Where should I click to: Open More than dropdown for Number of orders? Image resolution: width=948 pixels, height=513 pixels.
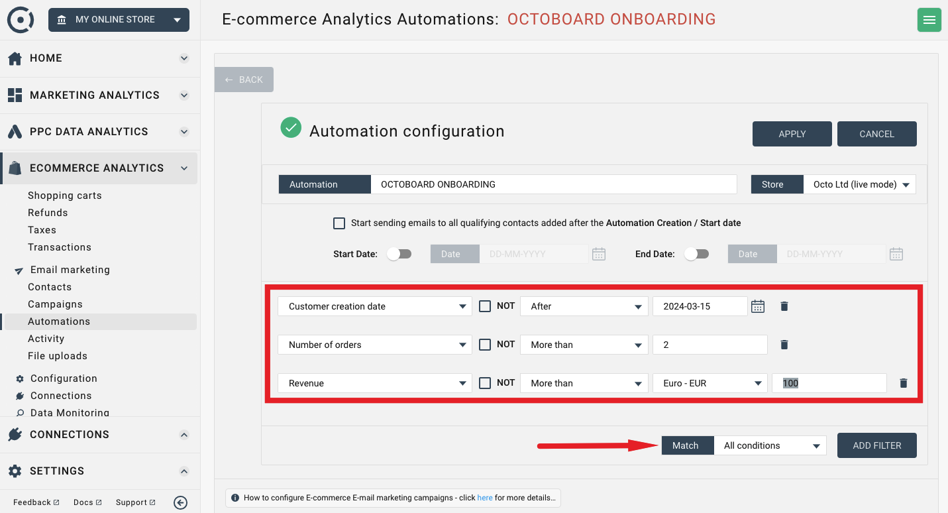584,345
